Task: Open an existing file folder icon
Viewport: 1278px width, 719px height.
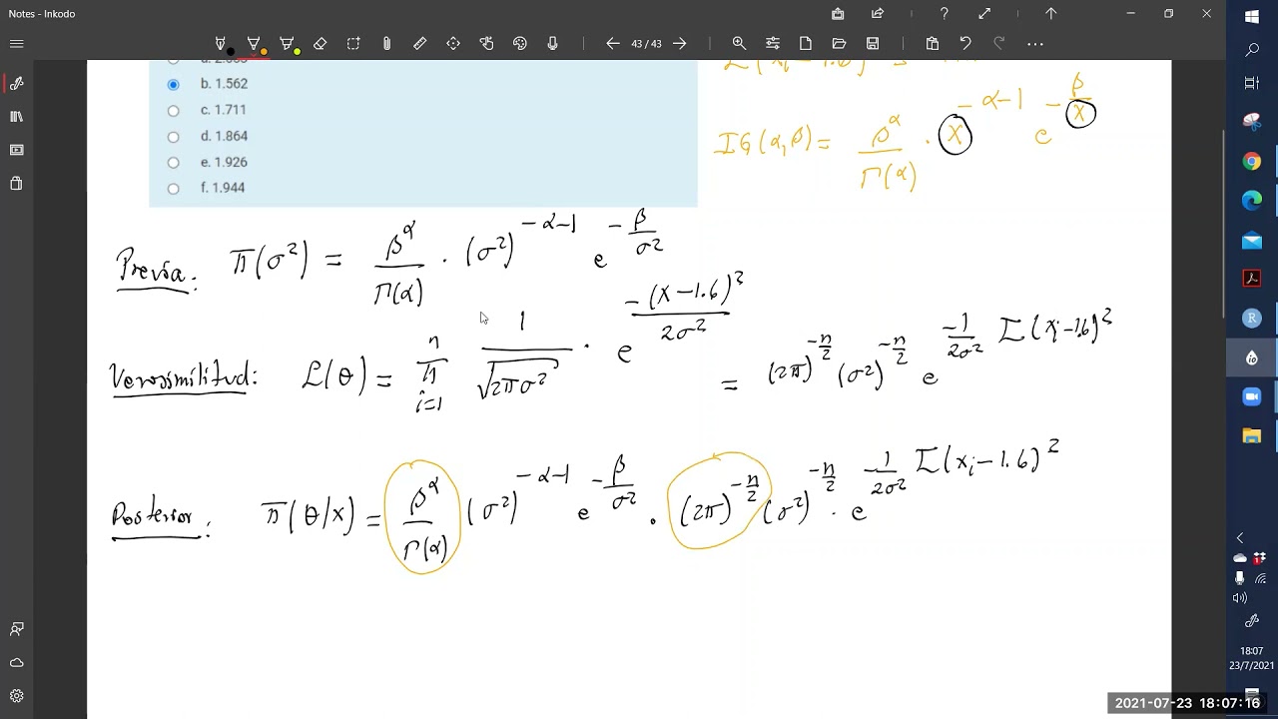Action: (x=839, y=44)
